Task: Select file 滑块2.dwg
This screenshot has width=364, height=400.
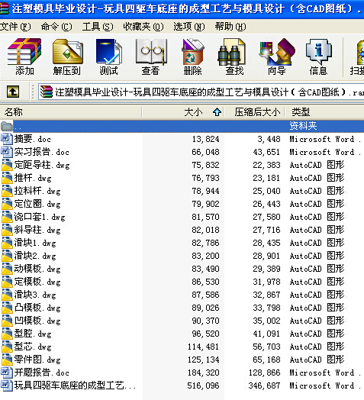Action: click(x=35, y=256)
